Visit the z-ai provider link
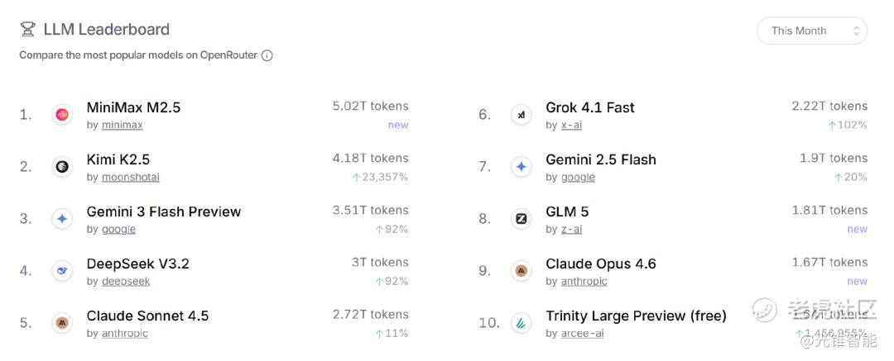Screen dimensions: 894x361 [x=571, y=229]
